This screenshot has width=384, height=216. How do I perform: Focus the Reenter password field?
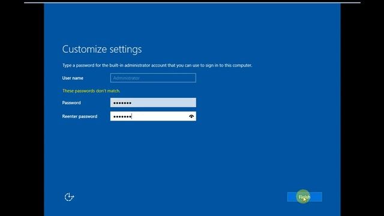coord(153,116)
